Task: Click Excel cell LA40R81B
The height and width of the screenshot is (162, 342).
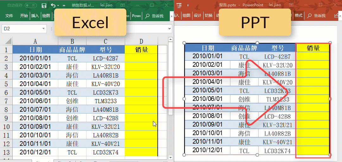Action: pyautogui.click(x=105, y=75)
